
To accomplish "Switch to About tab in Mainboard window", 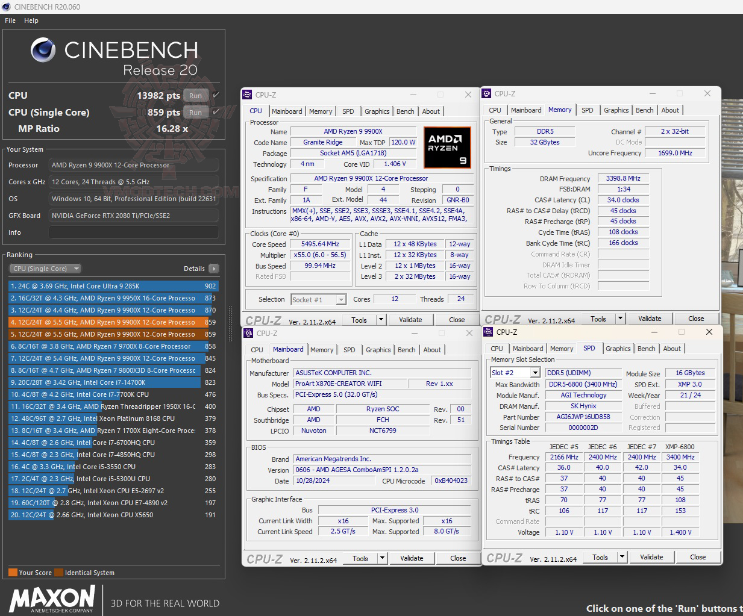I will (432, 350).
